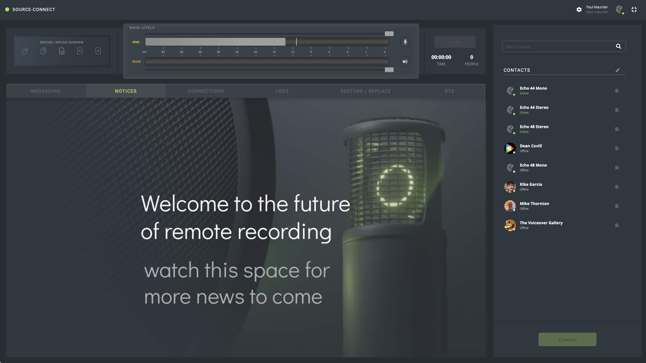Open Kike Garcia's contact options icon
The height and width of the screenshot is (363, 646).
coord(617,187)
